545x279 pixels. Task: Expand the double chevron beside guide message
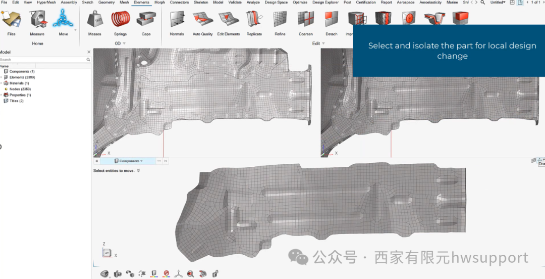tap(138, 171)
